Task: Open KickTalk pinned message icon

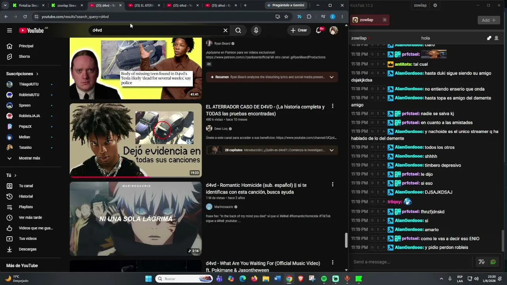Action: click(489, 38)
